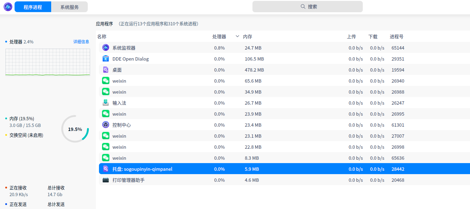Click the 搜索 search field
Viewport: 470px width, 209px height.
[307, 6]
